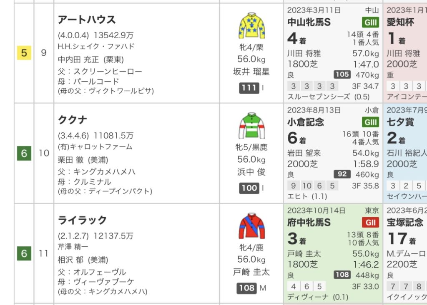Click the yellow frame number 5 box

click(24, 53)
